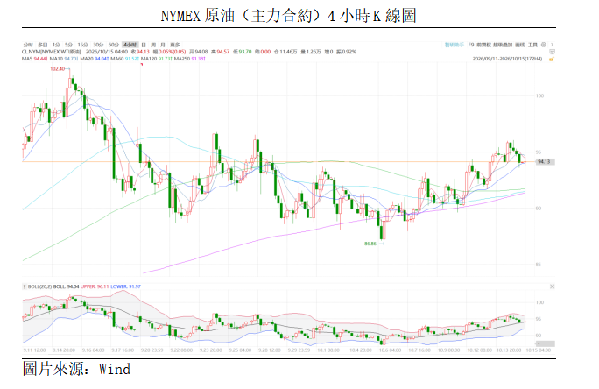Click the 86.86 low price marker

point(370,244)
